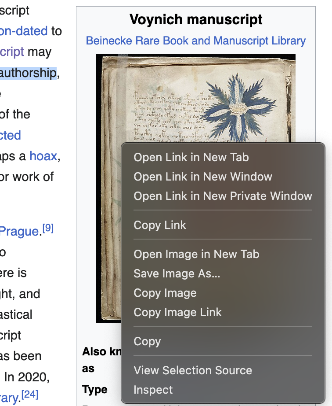Click the Voynich manuscript infobox title
This screenshot has height=406, width=332.
pyautogui.click(x=196, y=19)
